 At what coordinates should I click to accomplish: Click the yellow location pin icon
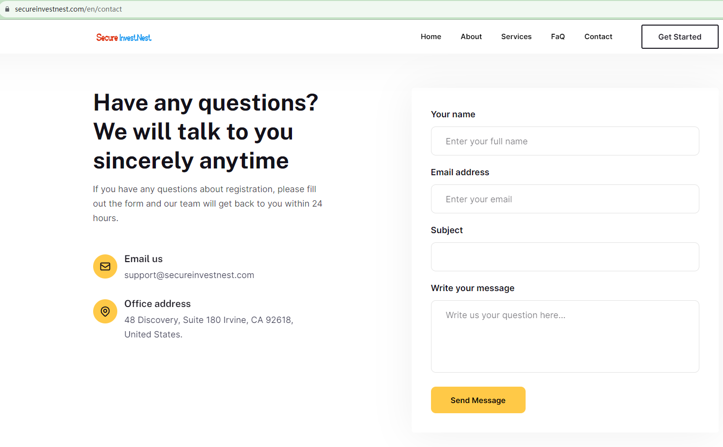105,311
